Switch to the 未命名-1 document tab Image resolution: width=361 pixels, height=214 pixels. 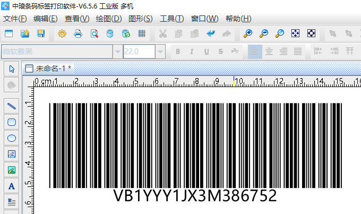tap(48, 69)
